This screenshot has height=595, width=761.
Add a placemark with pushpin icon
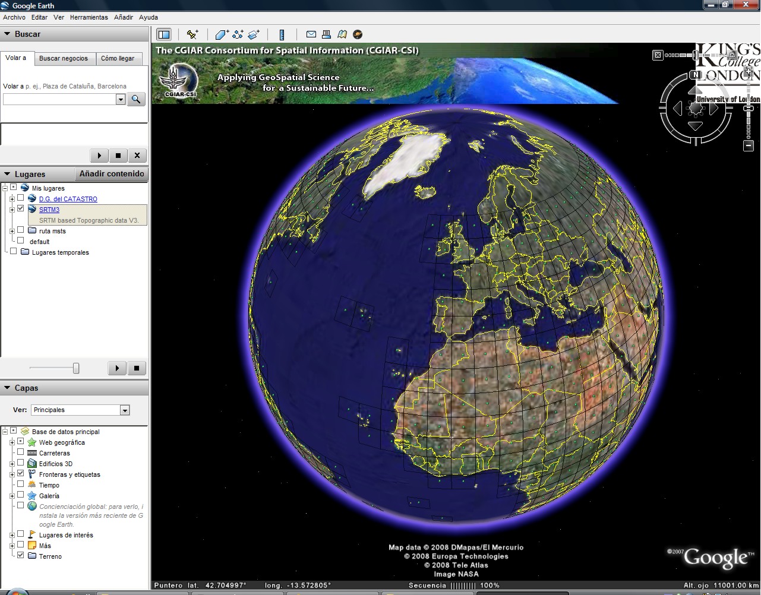pyautogui.click(x=192, y=34)
